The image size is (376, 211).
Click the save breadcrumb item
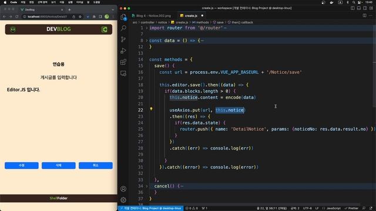pos(218,22)
